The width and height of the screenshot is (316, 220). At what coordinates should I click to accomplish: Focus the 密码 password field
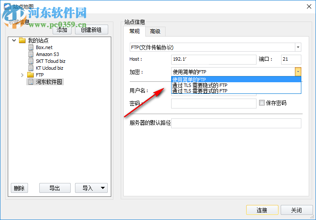click(214, 103)
